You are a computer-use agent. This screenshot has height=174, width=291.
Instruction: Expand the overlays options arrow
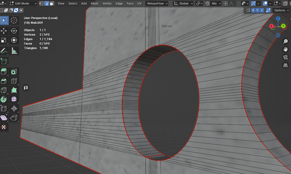click(270, 3)
